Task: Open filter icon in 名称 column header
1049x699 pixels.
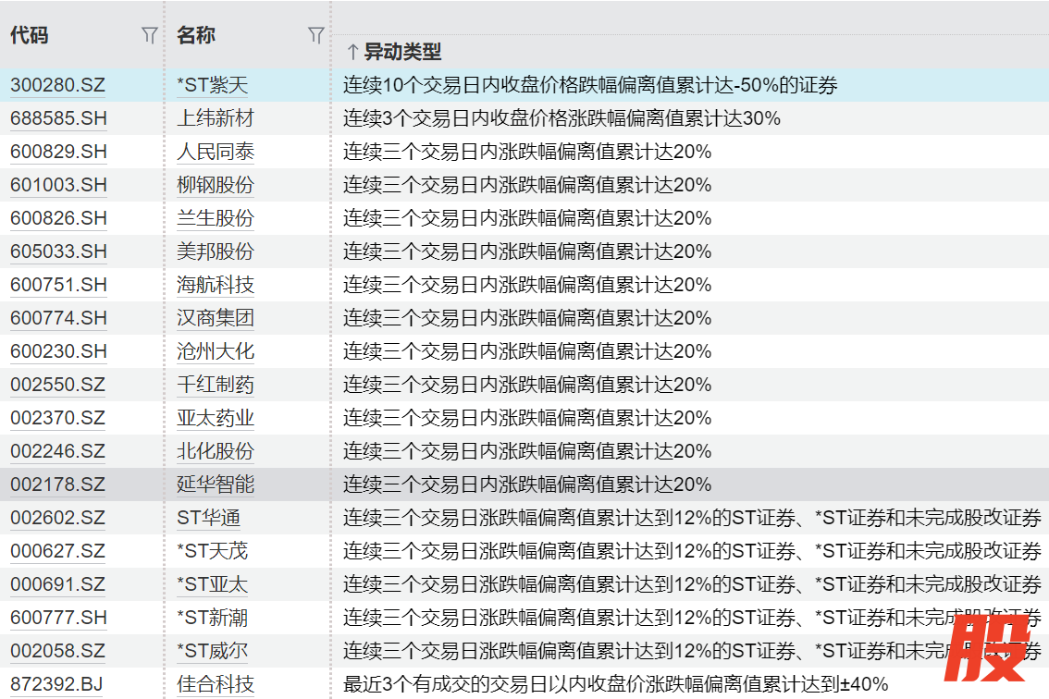Action: 315,36
